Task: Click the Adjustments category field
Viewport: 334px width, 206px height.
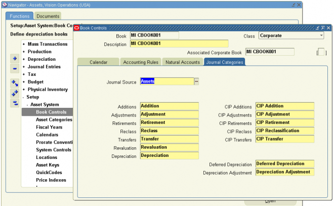Action: pyautogui.click(x=170, y=114)
